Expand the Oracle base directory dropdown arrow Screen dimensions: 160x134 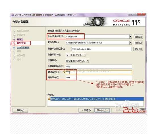point(131,37)
